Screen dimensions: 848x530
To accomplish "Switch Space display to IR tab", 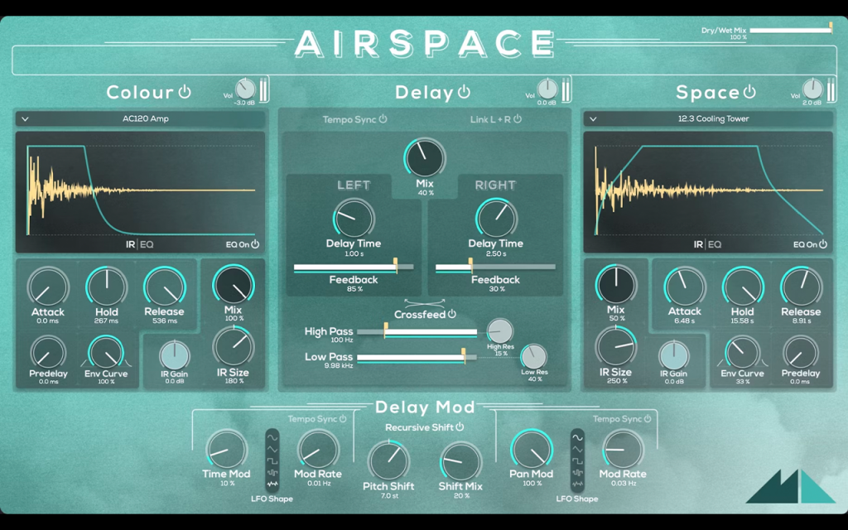I will [x=698, y=244].
